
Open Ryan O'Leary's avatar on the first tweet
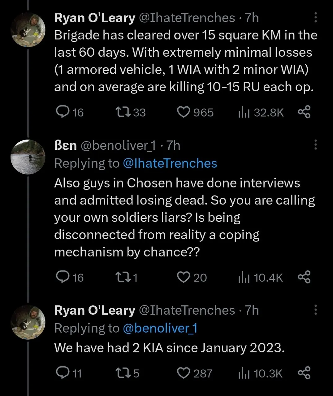pos(28,30)
